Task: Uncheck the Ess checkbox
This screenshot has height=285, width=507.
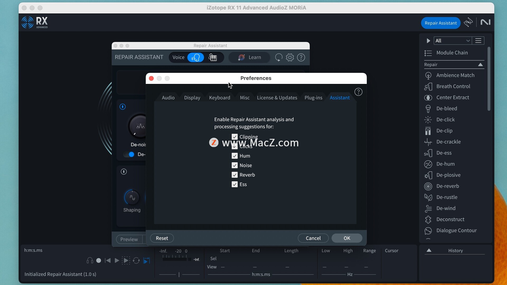Action: 234,184
